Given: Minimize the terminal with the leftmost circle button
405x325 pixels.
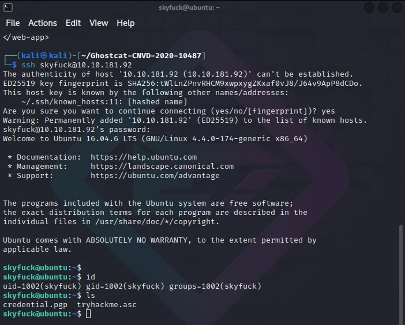Looking at the screenshot, I should [x=369, y=7].
